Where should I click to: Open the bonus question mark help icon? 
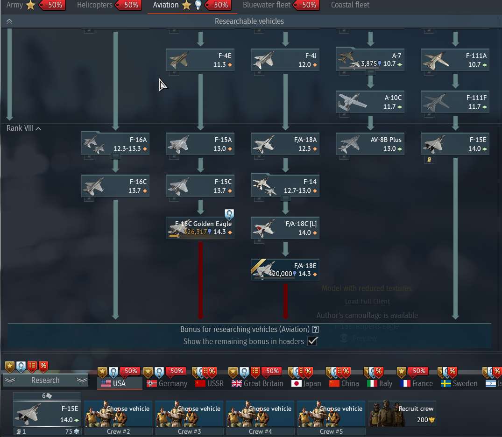(315, 329)
